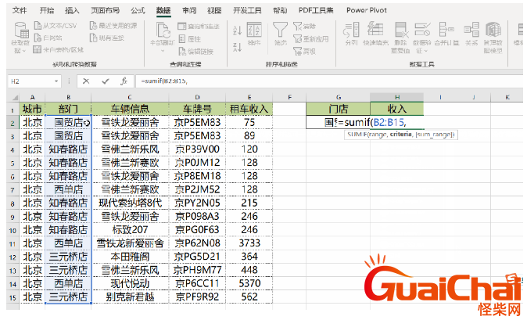The height and width of the screenshot is (320, 527).
Task: Open the Power Pivot ribbon tab
Action: (368, 10)
